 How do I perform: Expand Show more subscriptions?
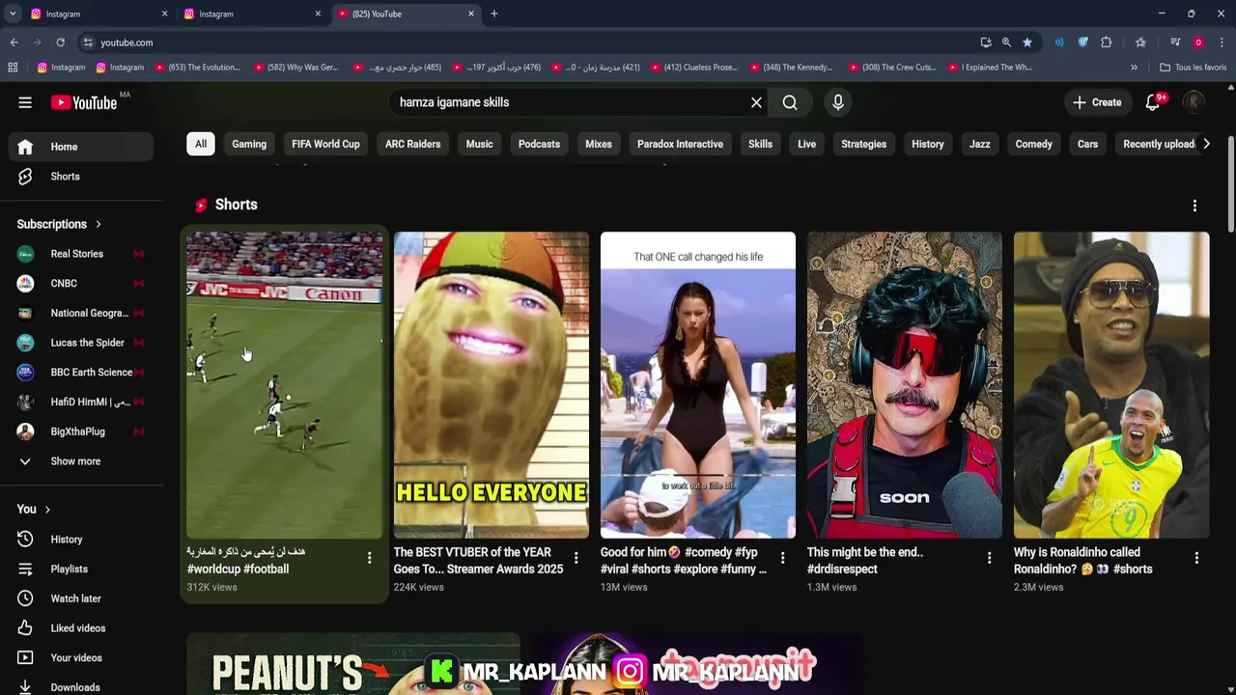click(81, 461)
